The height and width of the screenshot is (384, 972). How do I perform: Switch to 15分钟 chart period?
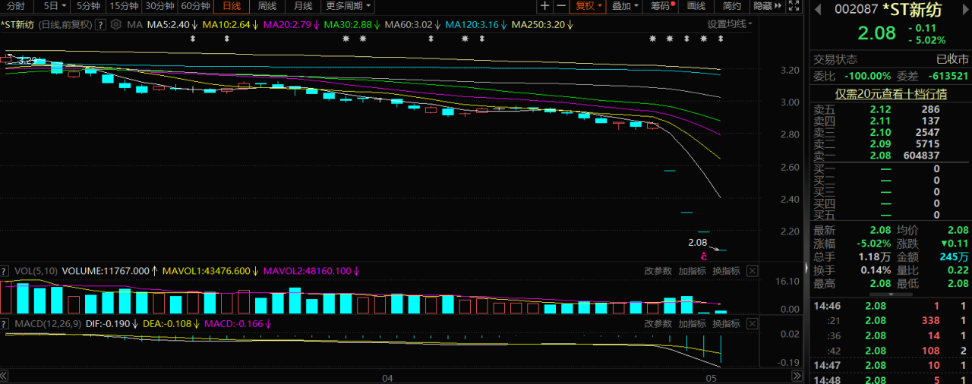124,6
